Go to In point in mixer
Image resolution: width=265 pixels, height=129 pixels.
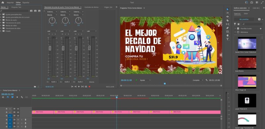point(72,86)
